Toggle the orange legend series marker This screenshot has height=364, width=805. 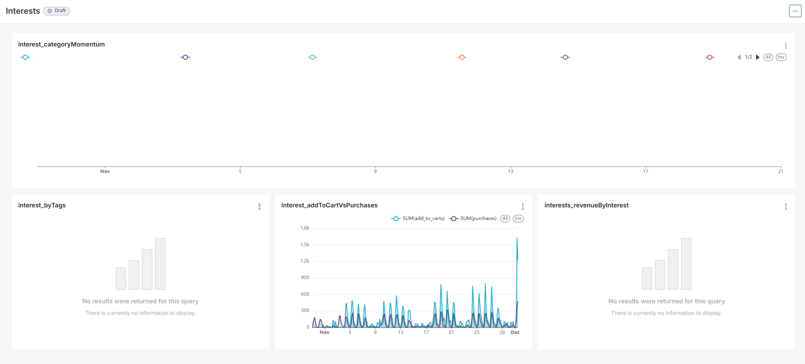click(462, 57)
